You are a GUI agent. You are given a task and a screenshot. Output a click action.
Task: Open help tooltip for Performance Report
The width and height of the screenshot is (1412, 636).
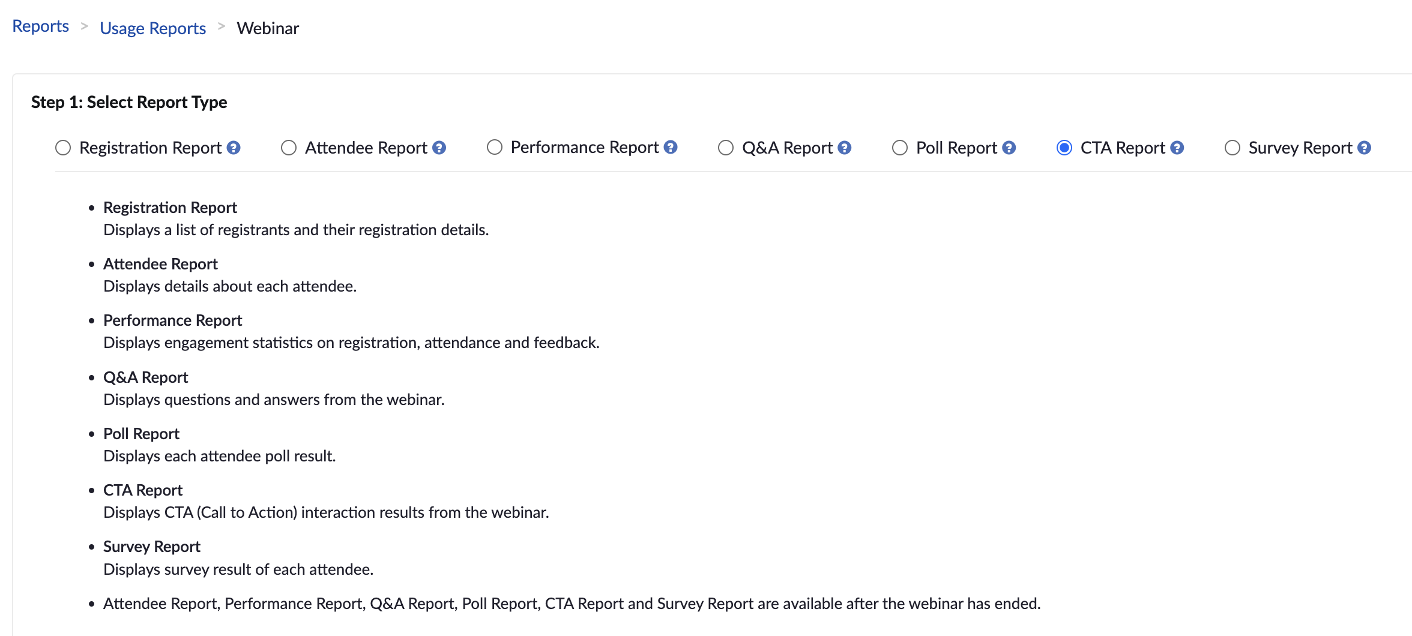[671, 147]
